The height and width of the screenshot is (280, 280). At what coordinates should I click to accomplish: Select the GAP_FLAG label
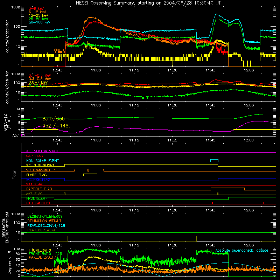coord(34,156)
